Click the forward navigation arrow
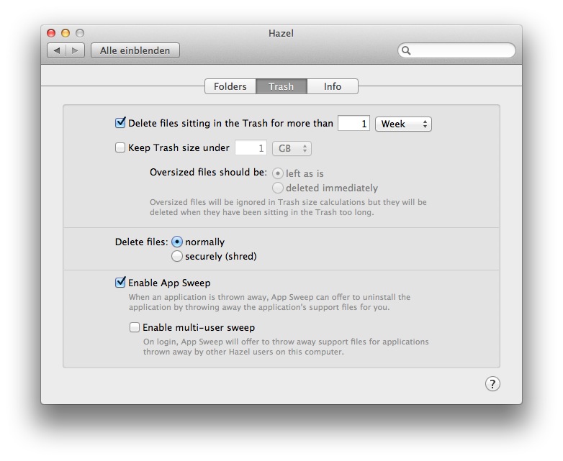Viewport: 563px width, 461px height. [76, 50]
